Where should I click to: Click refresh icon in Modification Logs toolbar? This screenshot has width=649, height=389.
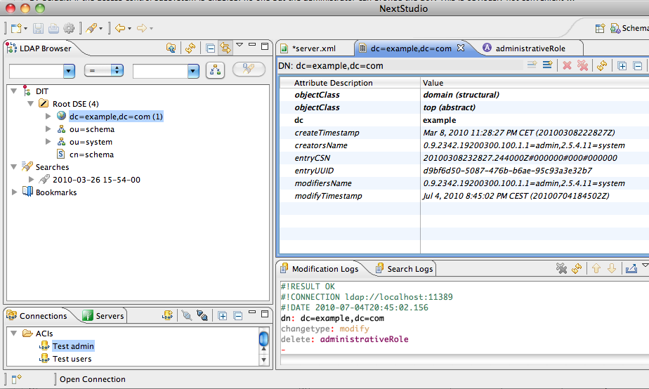tap(577, 269)
